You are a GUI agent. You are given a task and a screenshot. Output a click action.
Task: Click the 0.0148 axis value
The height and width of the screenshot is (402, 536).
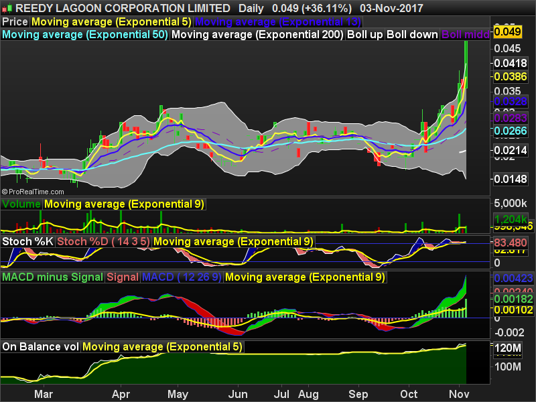[511, 179]
